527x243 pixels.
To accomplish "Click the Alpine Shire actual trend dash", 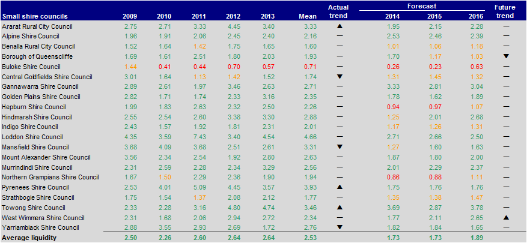I will 340,36.
